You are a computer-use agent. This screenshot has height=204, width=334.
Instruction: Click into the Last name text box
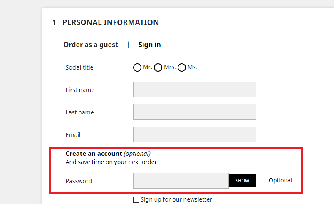coord(194,112)
